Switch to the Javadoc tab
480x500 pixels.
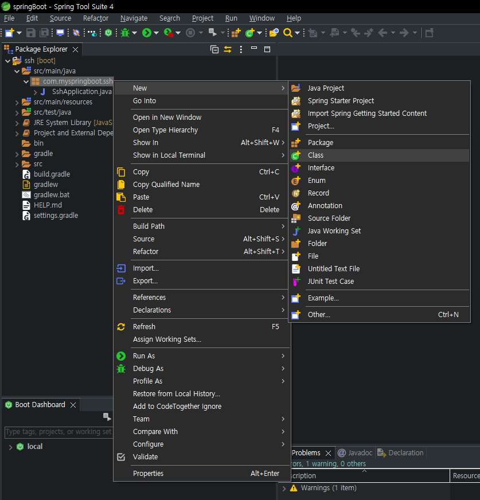[356, 453]
